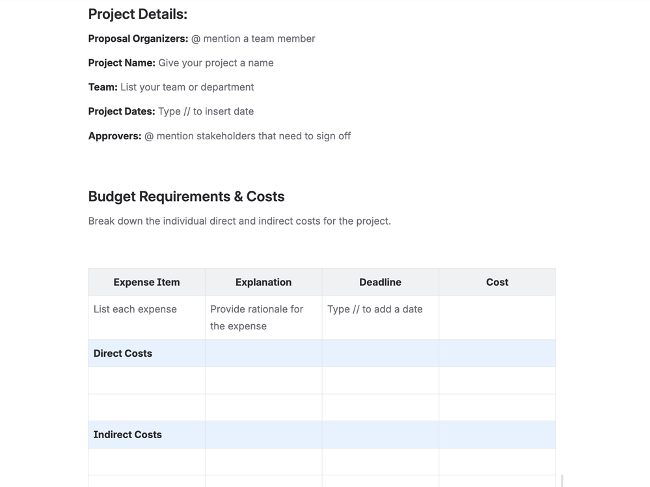Click the Explanation column header
The image size is (650, 487).
click(263, 282)
